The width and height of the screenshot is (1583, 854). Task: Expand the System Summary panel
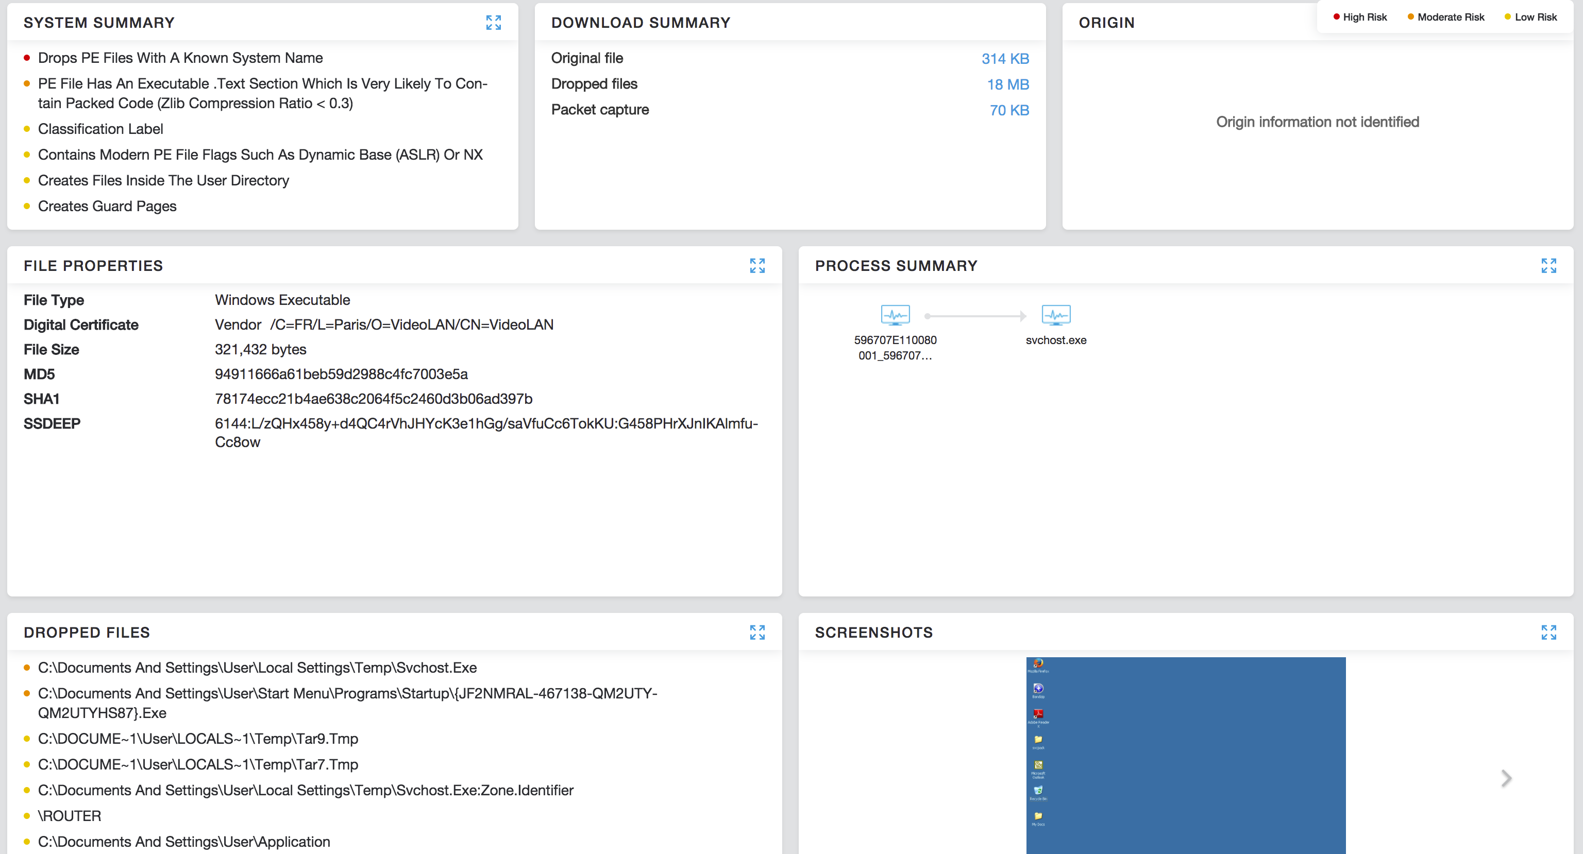click(493, 23)
